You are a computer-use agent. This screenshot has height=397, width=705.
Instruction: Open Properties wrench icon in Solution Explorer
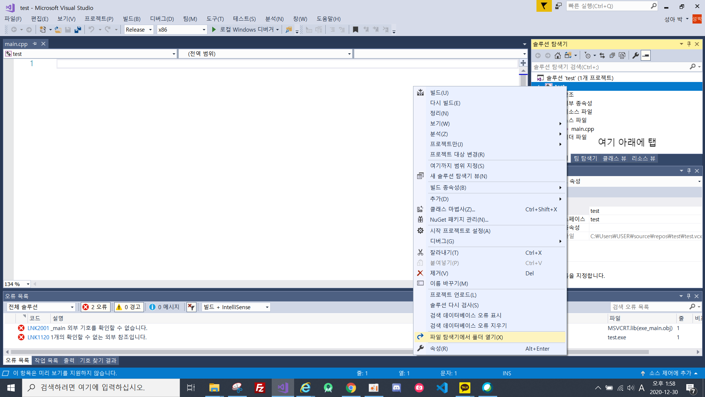tap(636, 56)
